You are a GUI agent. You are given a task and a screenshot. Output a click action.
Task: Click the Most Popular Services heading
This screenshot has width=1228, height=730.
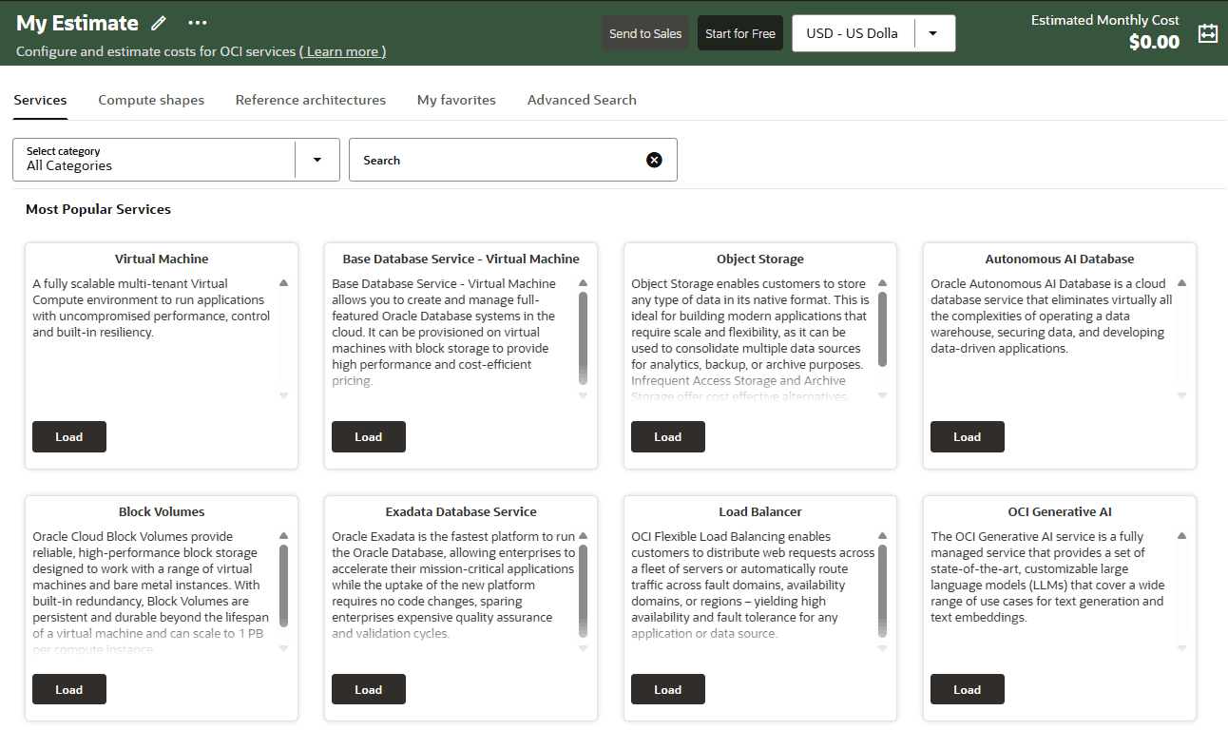(x=98, y=209)
